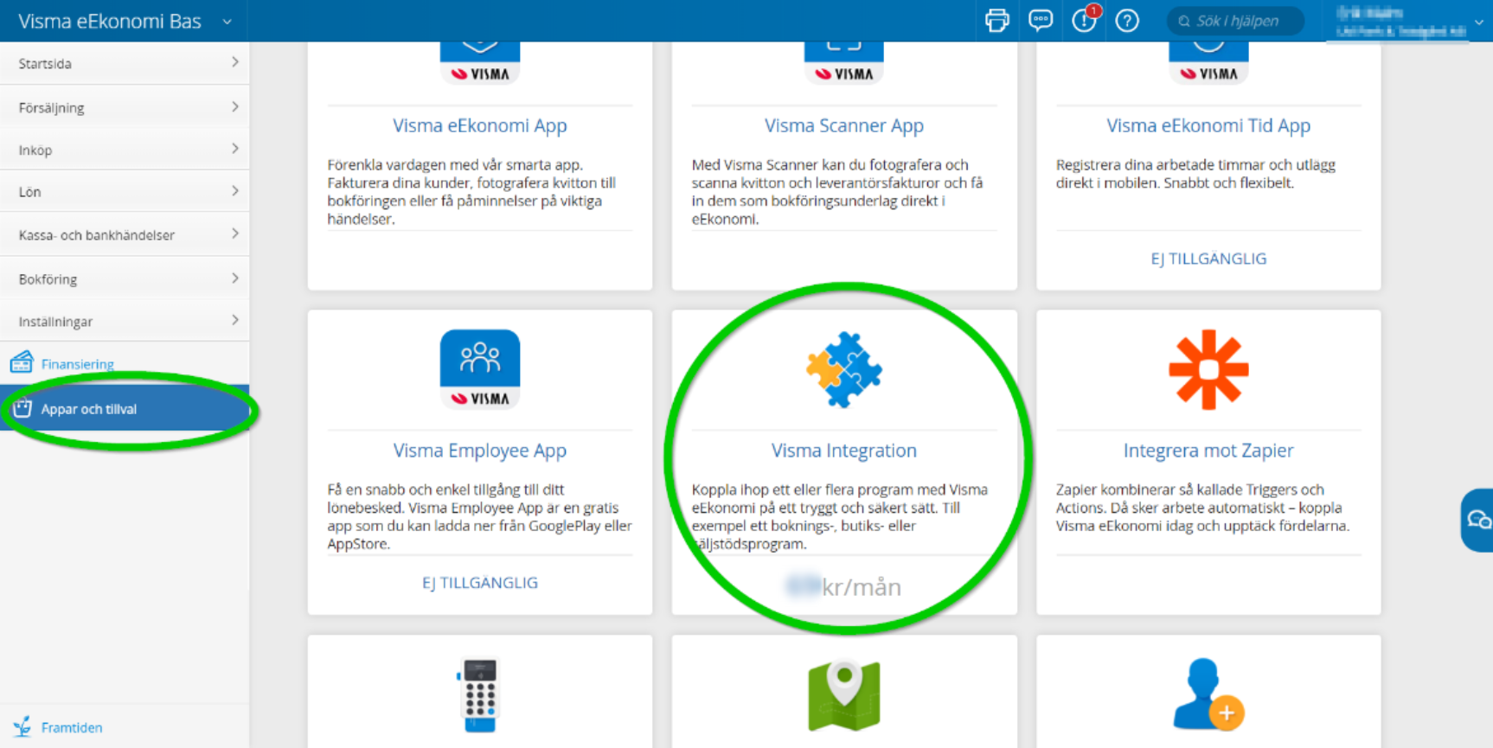Expand the Försäljning chevron
This screenshot has height=748, width=1493.
[x=235, y=107]
